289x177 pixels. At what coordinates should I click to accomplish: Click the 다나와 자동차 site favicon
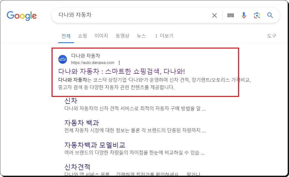[x=63, y=59]
